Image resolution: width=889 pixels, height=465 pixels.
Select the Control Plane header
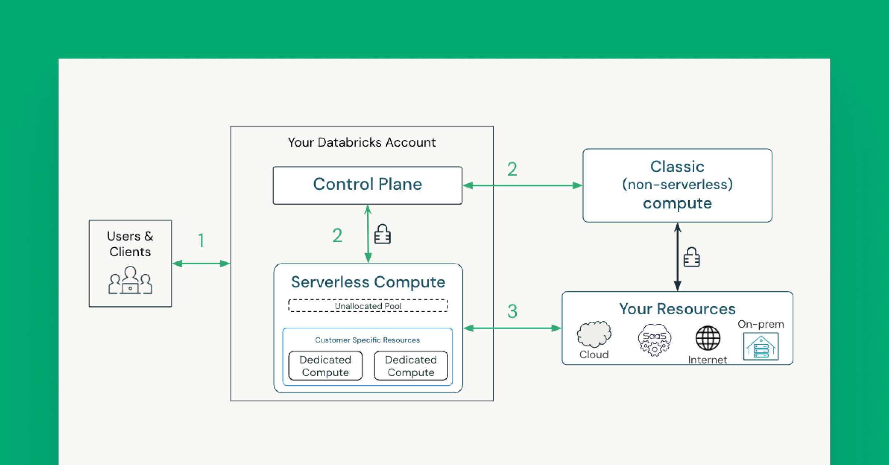(x=367, y=184)
